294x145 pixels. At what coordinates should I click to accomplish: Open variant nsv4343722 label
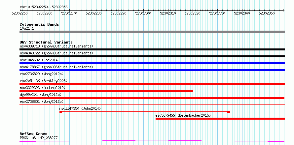[56, 53]
